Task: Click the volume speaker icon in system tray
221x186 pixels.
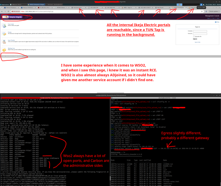Action: tap(201, 4)
